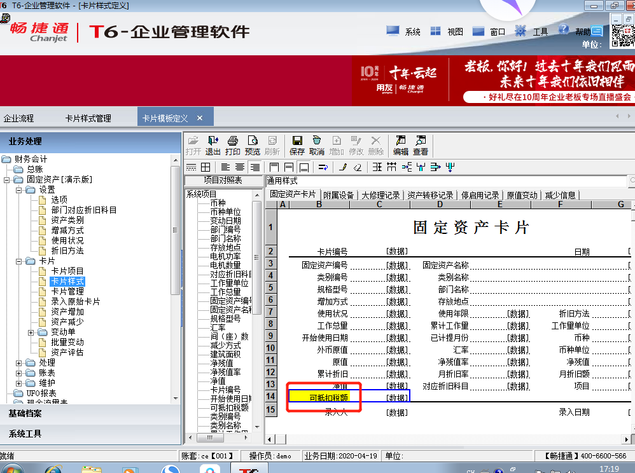Viewport: 635px width, 473px height.
Task: Set vertical bottom alignment icon
Action: click(304, 167)
